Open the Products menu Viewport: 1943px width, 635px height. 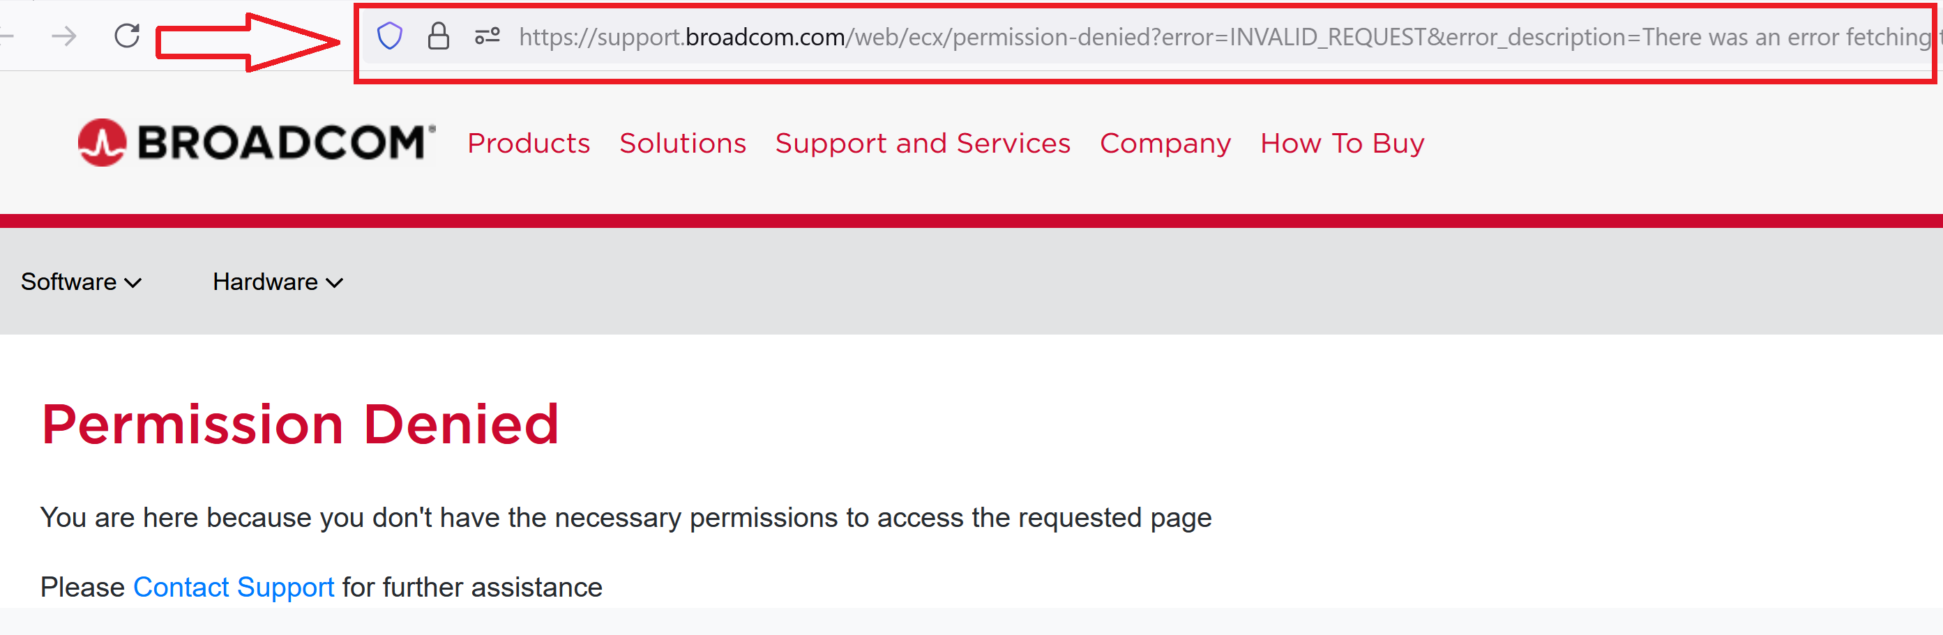(528, 142)
